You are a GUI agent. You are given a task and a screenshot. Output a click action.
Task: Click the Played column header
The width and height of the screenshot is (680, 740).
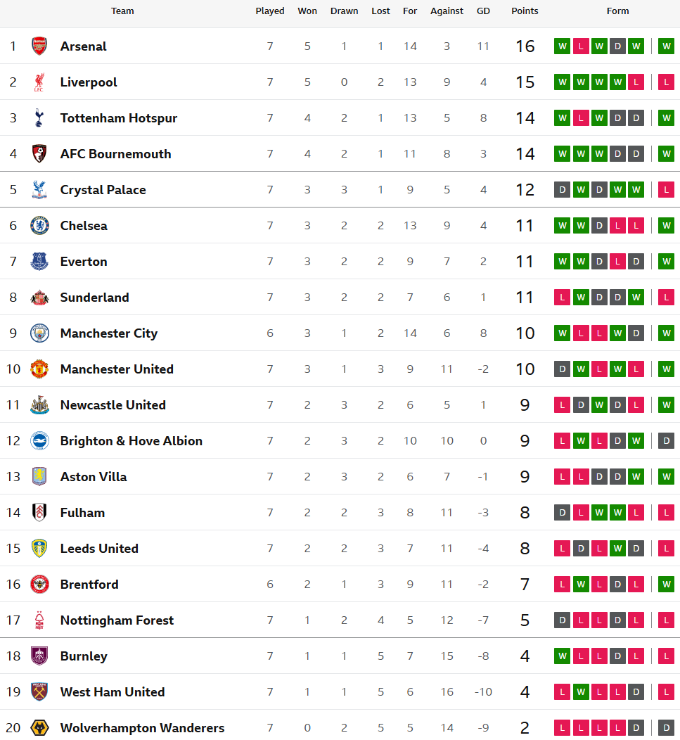[x=270, y=11]
